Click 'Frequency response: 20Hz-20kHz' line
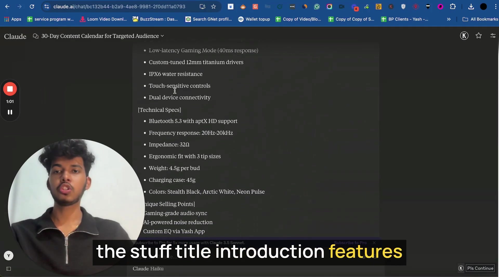Image resolution: width=499 pixels, height=277 pixels. (x=191, y=133)
